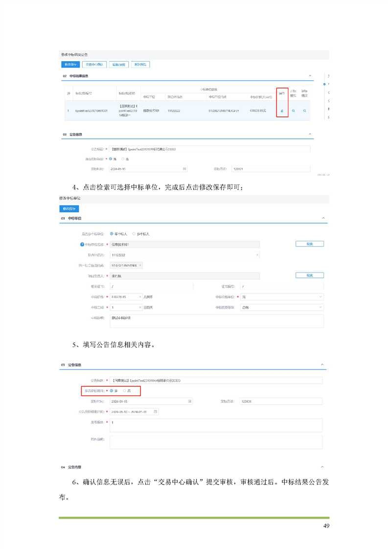Open the 中标质量等级 dropdown showing 合格
Viewport: 388px width, 549px height.
coord(321,307)
